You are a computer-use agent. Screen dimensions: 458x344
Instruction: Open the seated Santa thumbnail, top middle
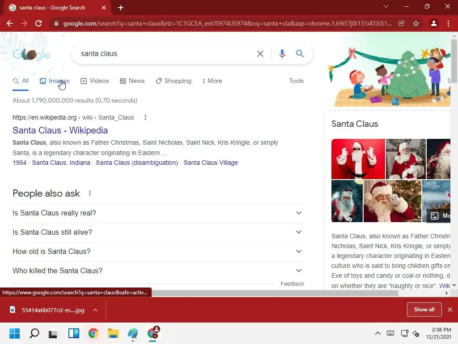tap(406, 159)
